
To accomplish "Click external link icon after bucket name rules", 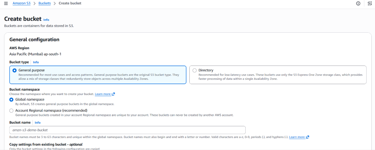I will click(307, 137).
